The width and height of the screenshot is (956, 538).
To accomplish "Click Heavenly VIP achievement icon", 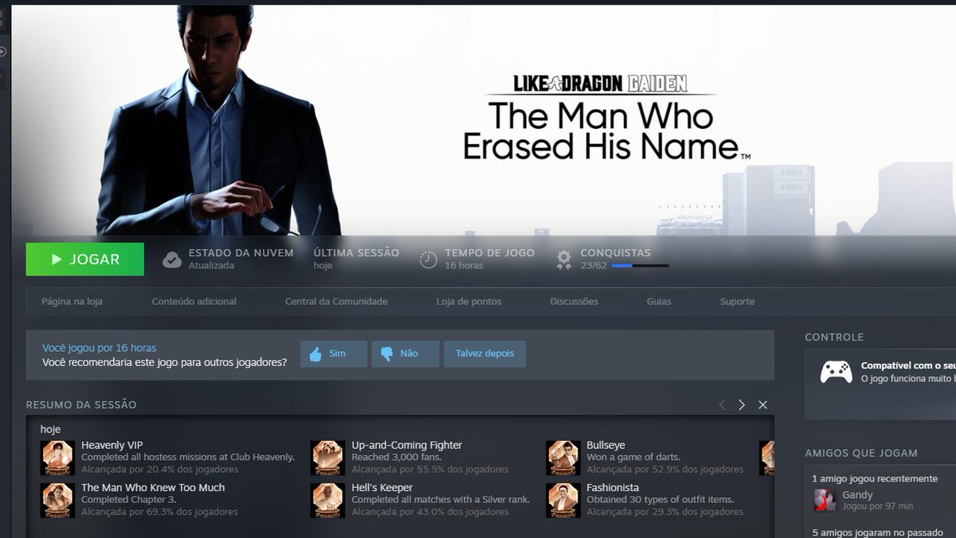I will click(57, 458).
